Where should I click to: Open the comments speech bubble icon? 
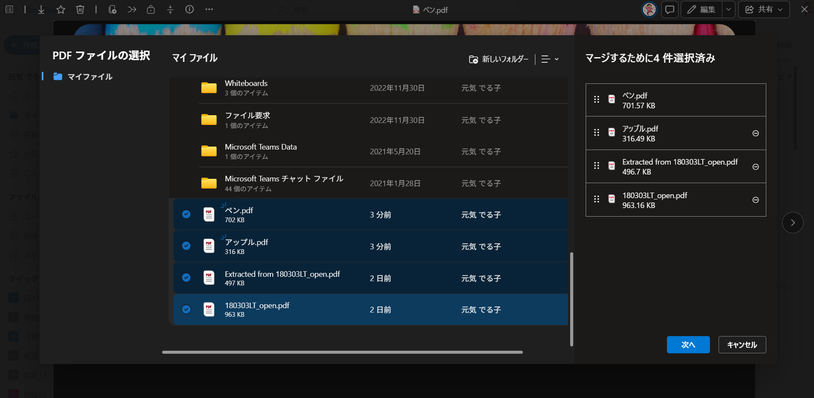(670, 9)
